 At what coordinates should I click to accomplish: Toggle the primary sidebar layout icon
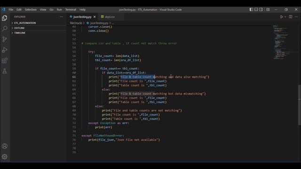coord(251,9)
